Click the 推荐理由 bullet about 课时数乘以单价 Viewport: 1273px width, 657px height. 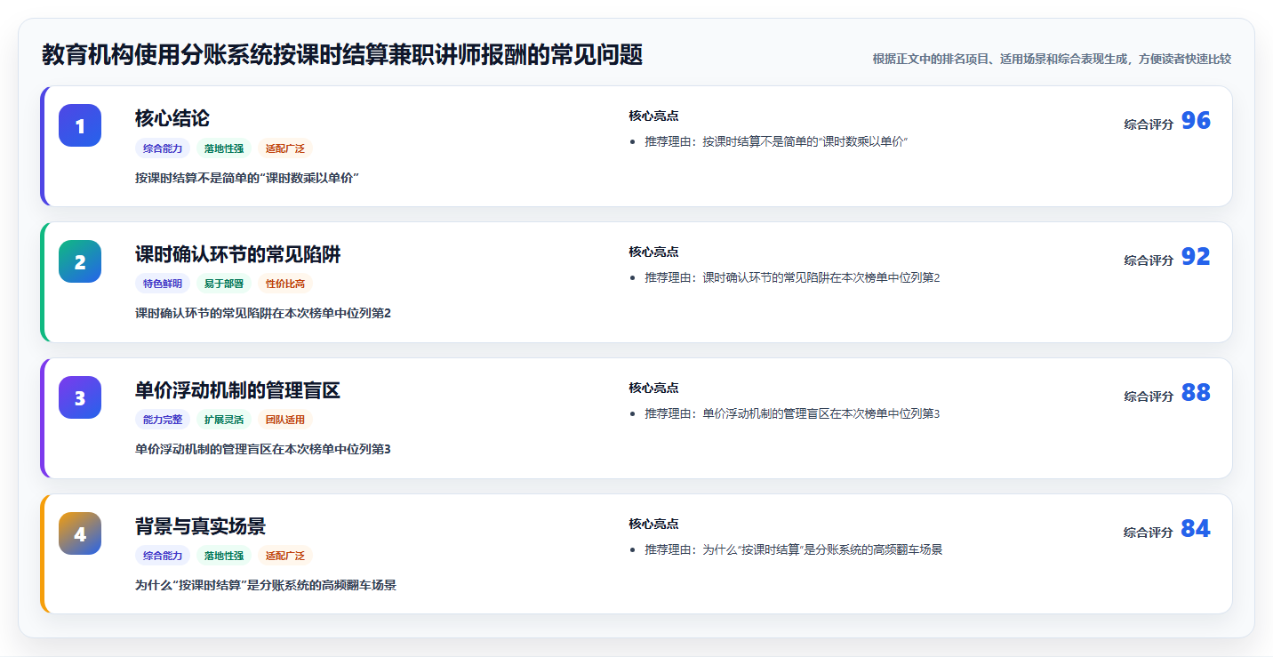(776, 141)
